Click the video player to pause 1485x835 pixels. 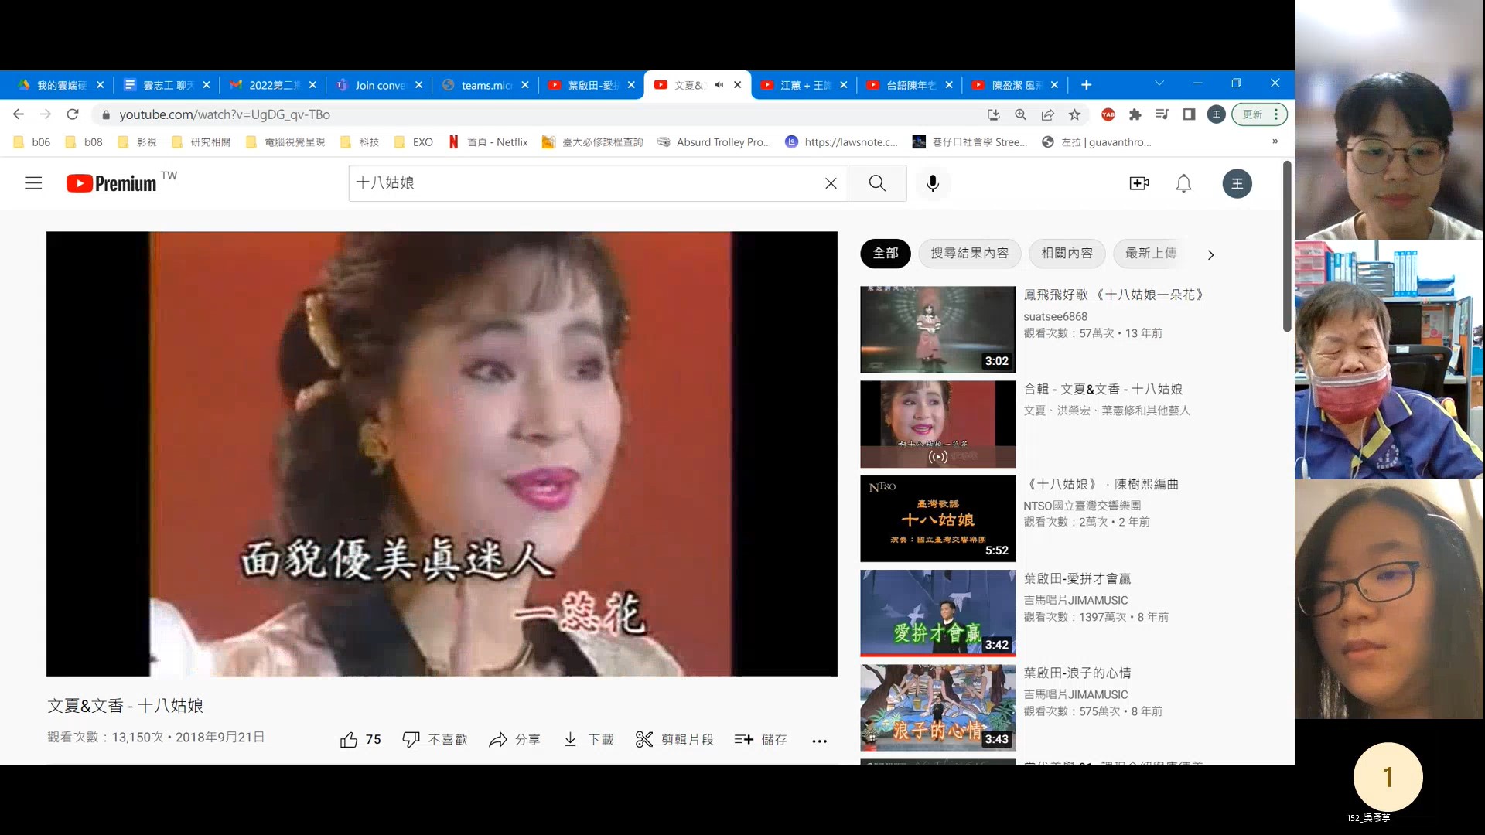click(x=442, y=454)
